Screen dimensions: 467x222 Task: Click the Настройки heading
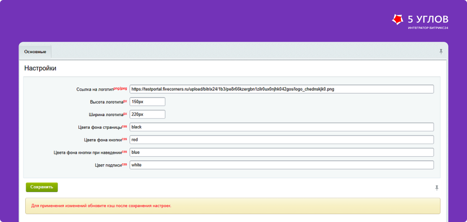[40, 68]
